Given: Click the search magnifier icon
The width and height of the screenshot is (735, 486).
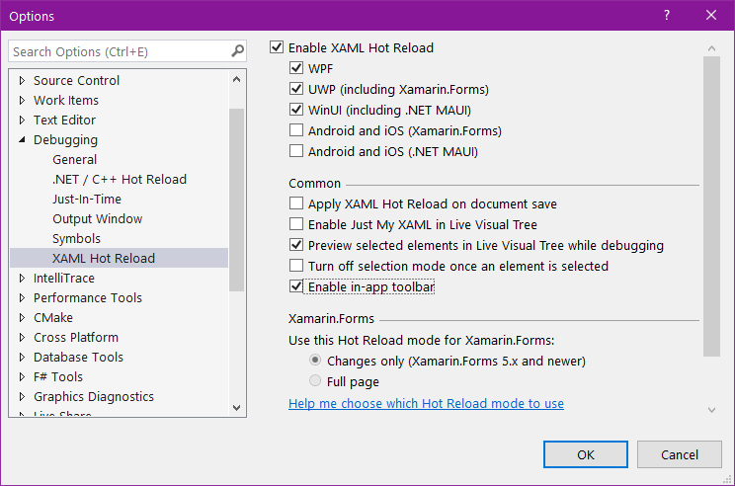Looking at the screenshot, I should (x=238, y=50).
